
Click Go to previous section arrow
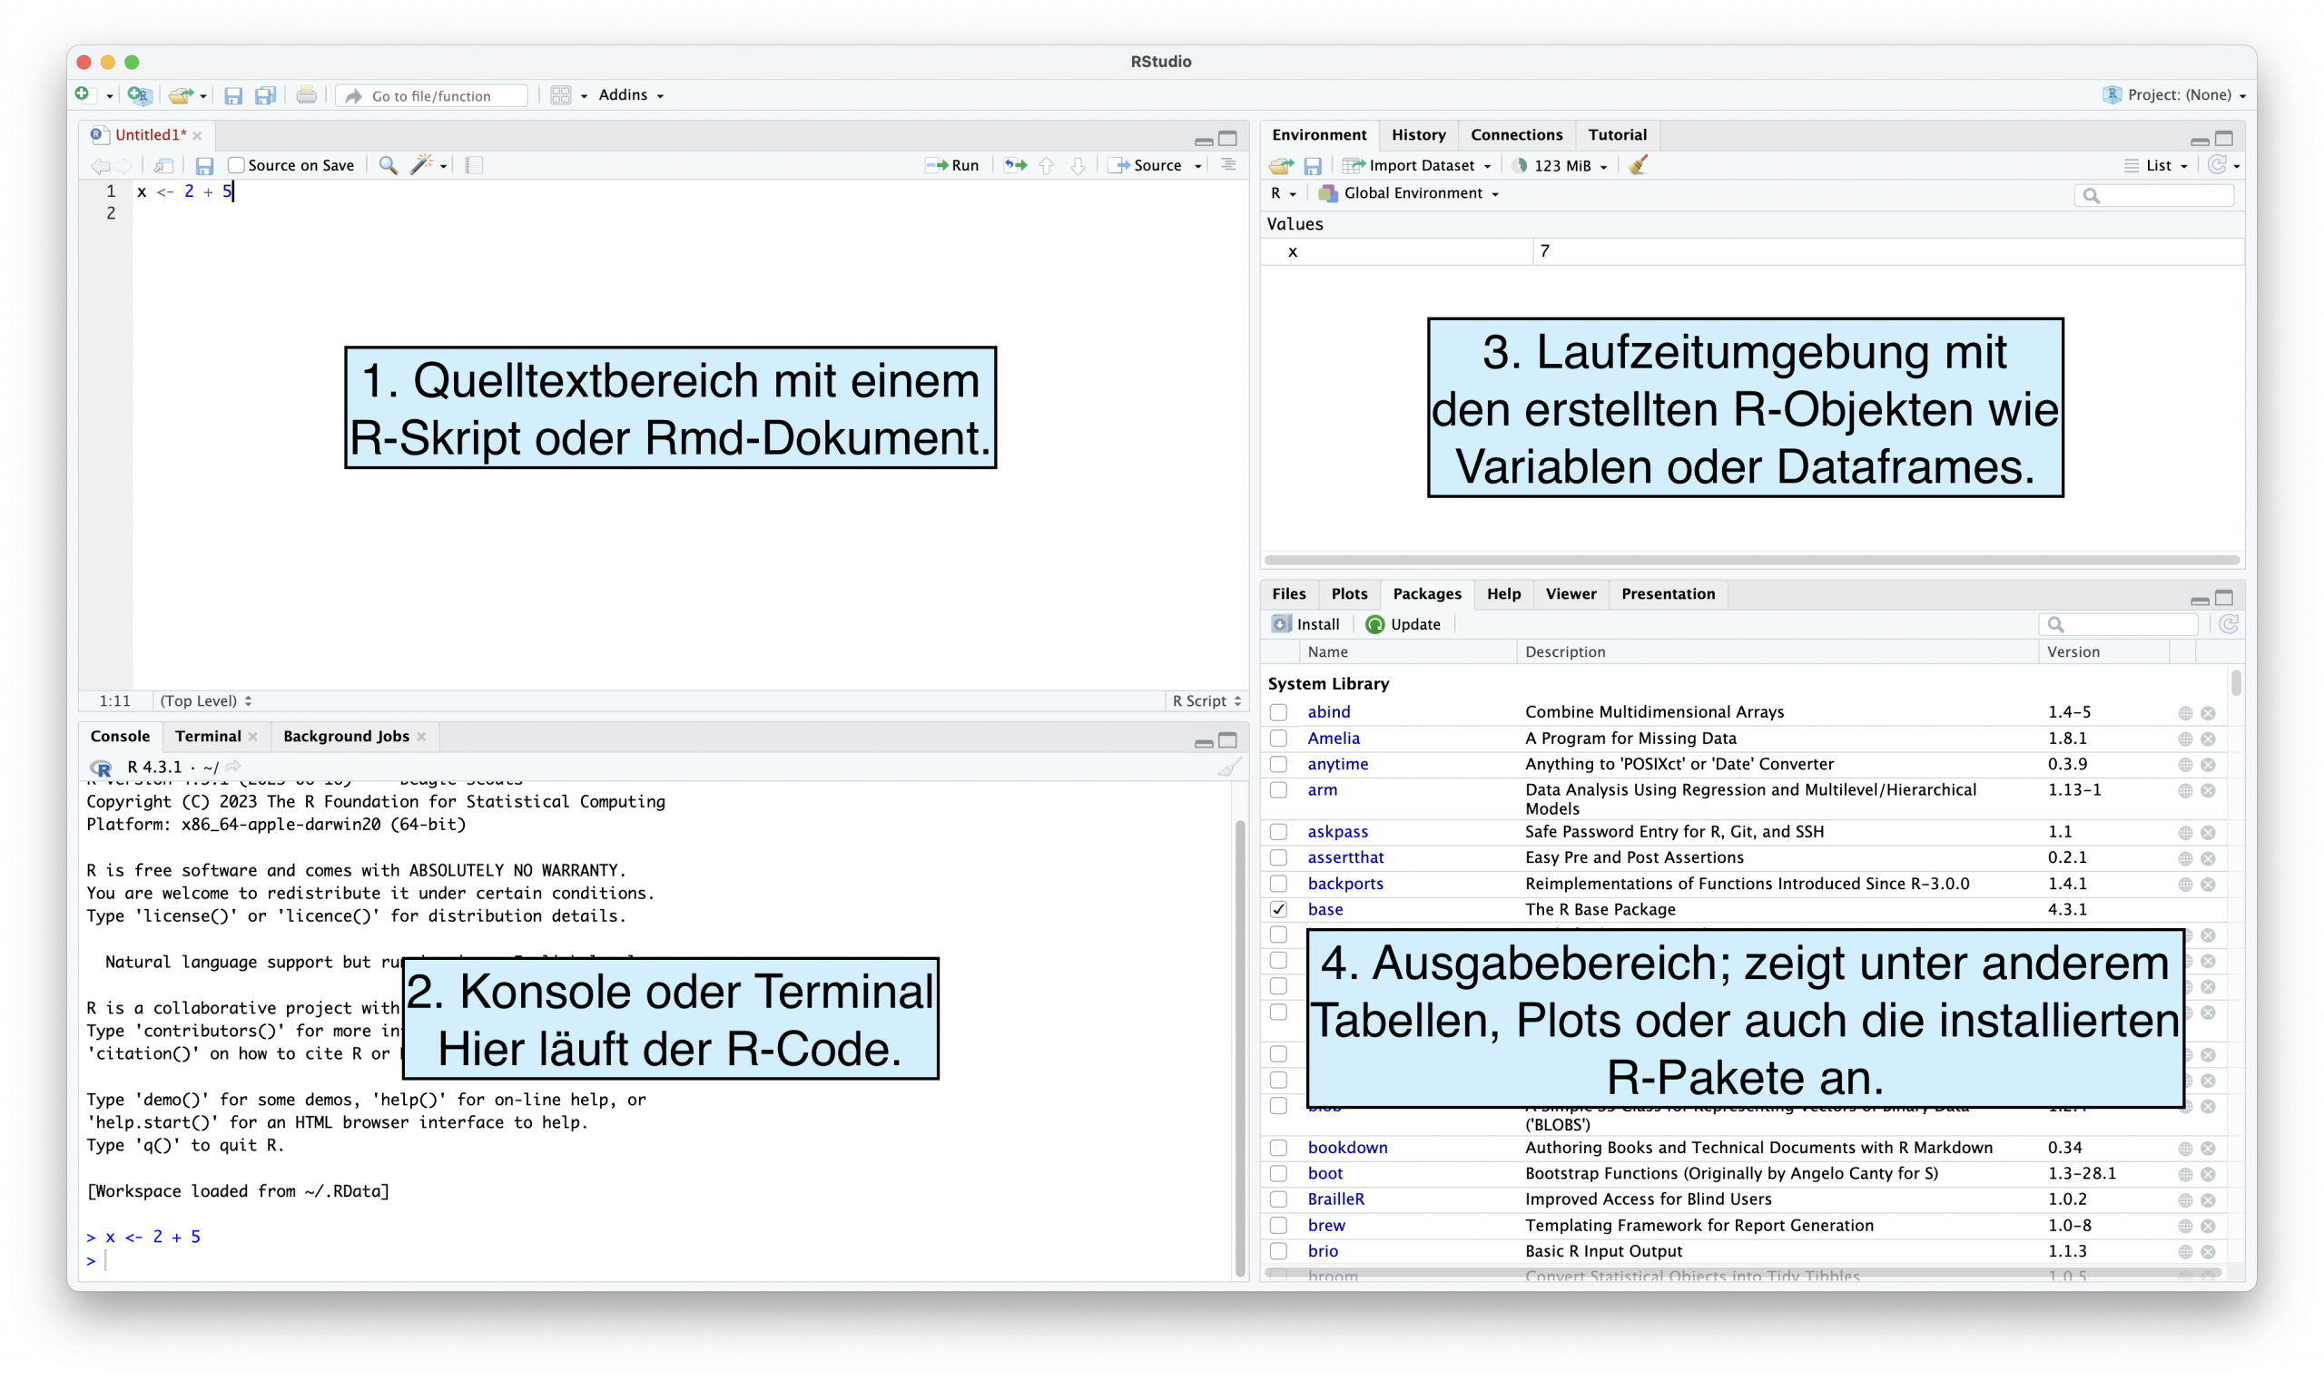[x=1047, y=165]
